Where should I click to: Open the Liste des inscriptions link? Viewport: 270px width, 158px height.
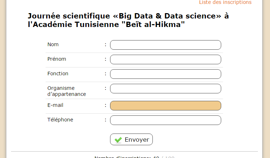pos(225,2)
